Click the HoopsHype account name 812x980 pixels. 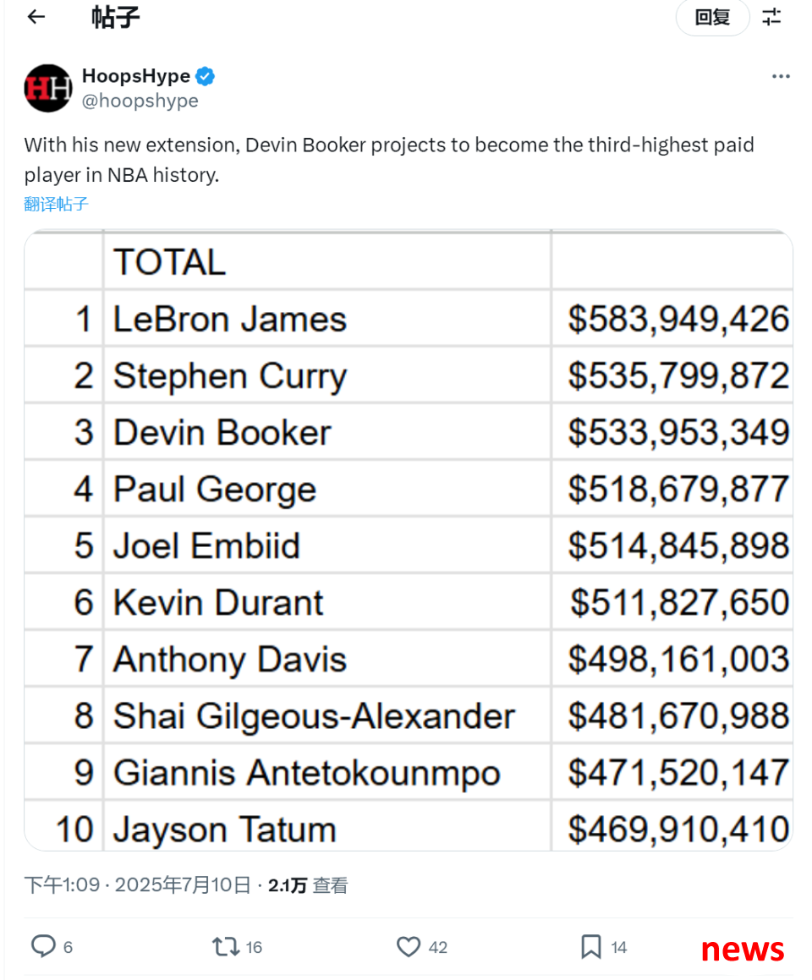click(x=136, y=76)
